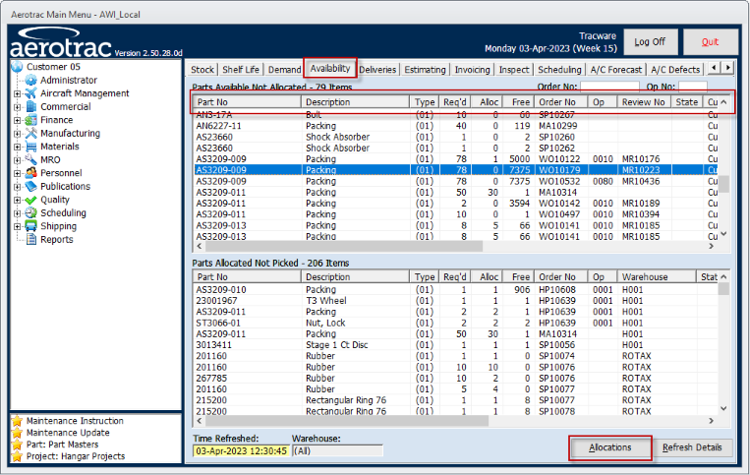The image size is (750, 475).
Task: Open the Estimating tab
Action: coord(425,70)
